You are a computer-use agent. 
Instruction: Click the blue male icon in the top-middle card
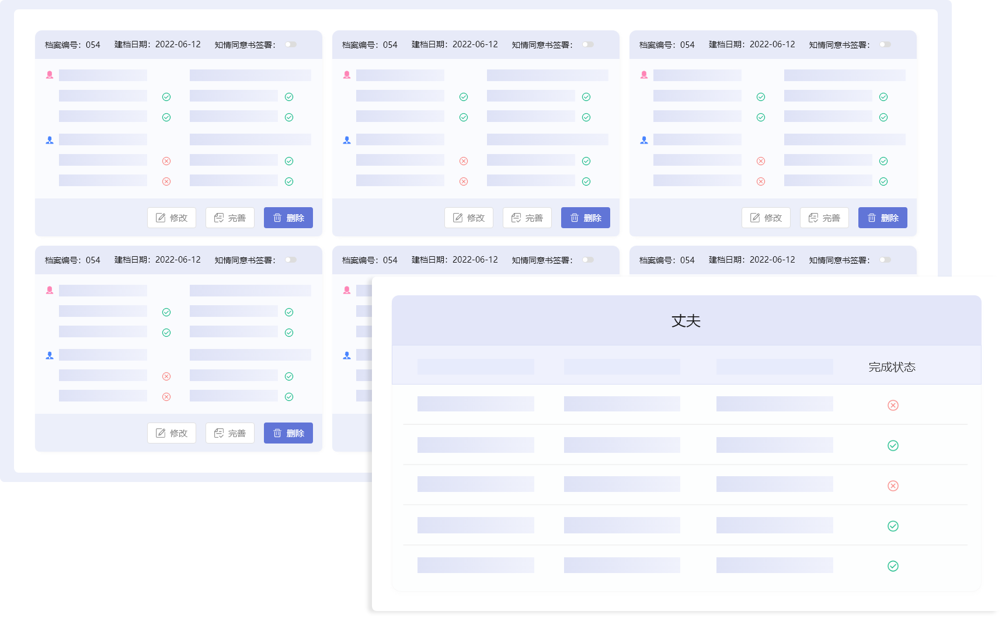click(347, 140)
